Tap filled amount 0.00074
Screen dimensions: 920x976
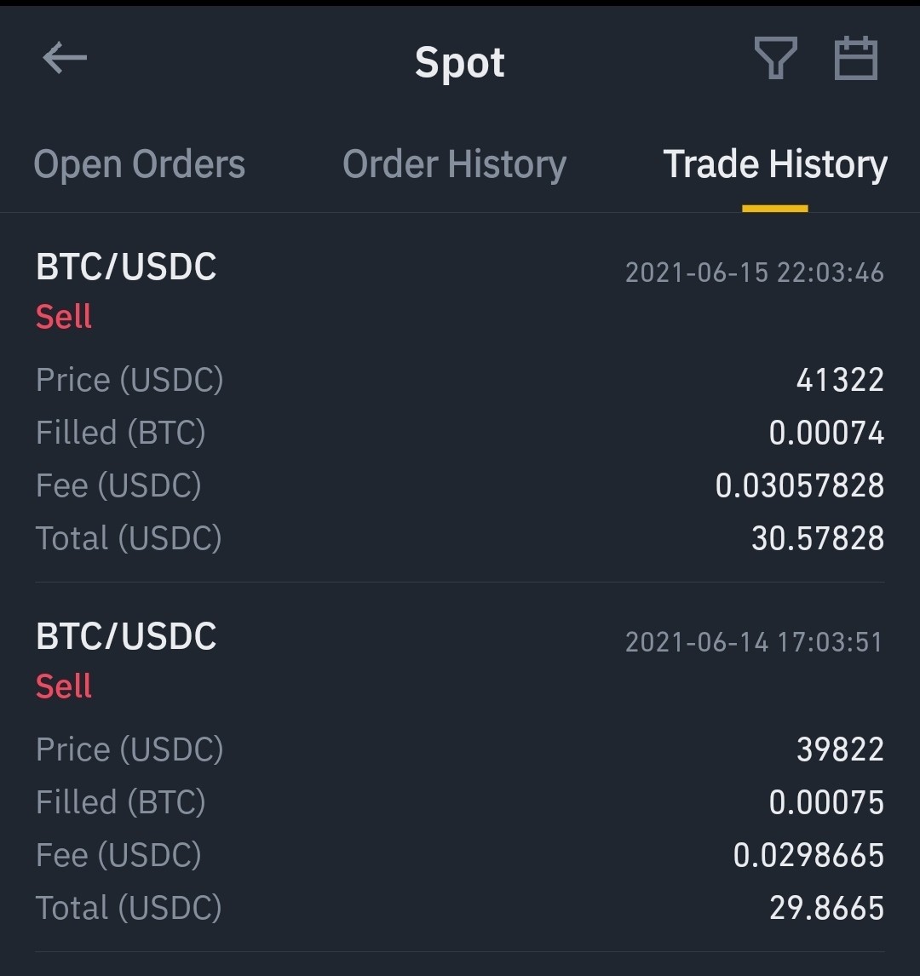(826, 433)
